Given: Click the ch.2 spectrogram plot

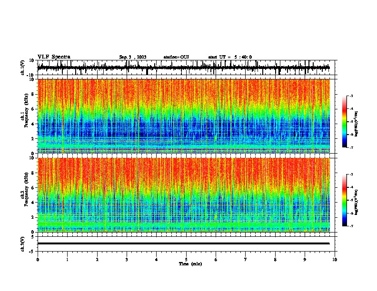Looking at the screenshot, I should tap(184, 195).
